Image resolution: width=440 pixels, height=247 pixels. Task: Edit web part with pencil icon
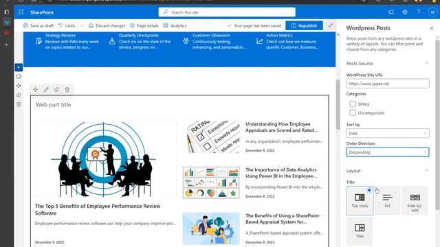click(46, 90)
